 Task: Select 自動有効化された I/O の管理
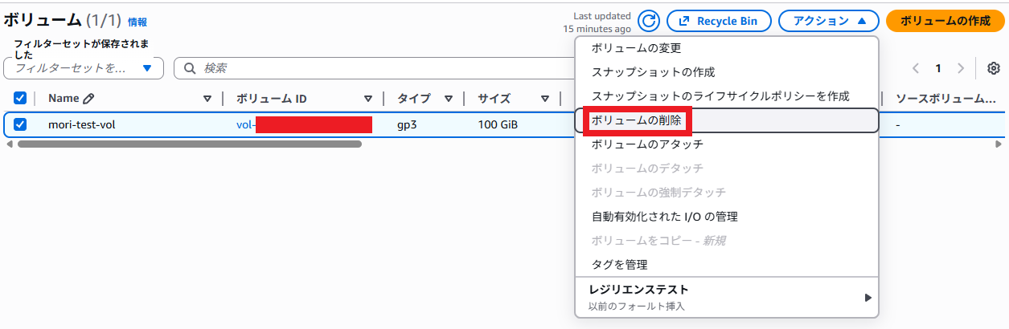tap(727, 217)
